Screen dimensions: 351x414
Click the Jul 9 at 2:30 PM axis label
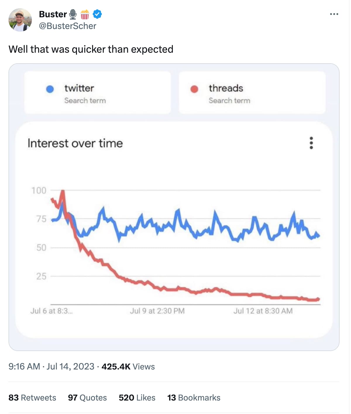tap(157, 311)
